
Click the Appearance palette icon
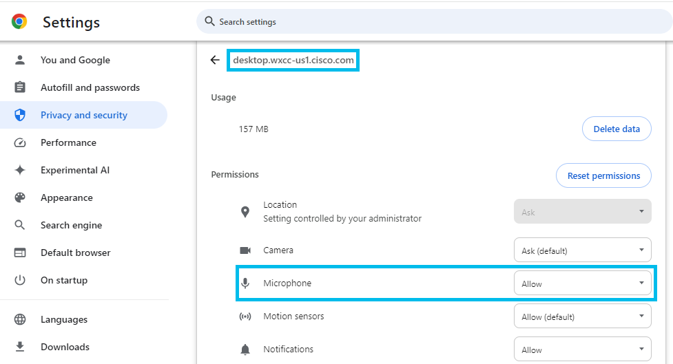click(20, 197)
